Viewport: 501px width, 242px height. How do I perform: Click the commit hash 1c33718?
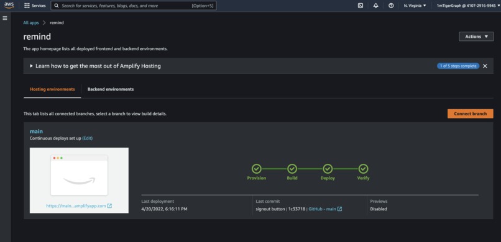[x=297, y=209]
